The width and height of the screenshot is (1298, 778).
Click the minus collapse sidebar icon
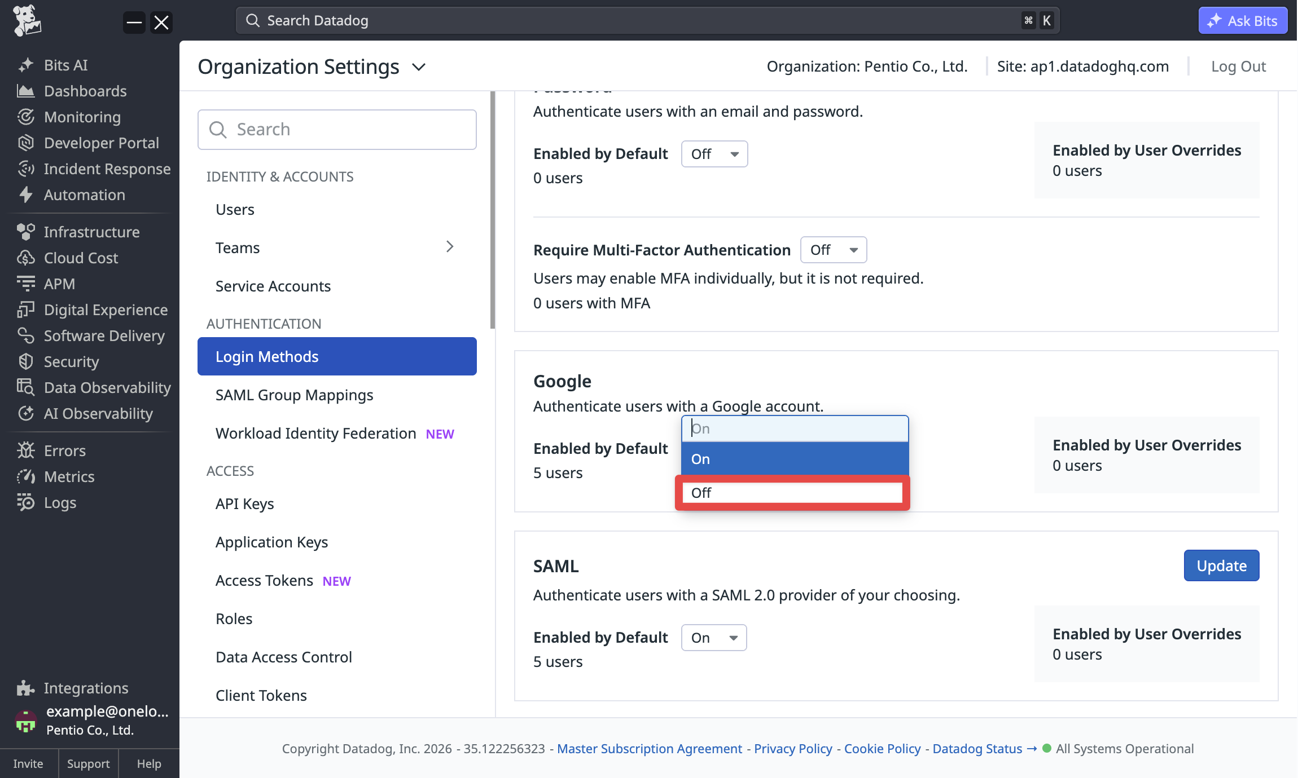(x=134, y=23)
